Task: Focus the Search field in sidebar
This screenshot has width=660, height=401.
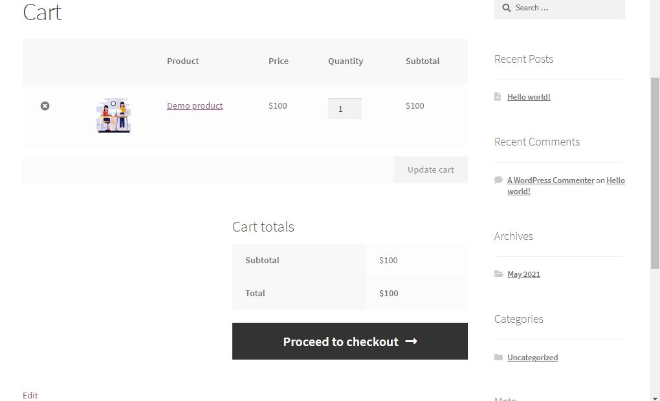Action: [x=566, y=8]
